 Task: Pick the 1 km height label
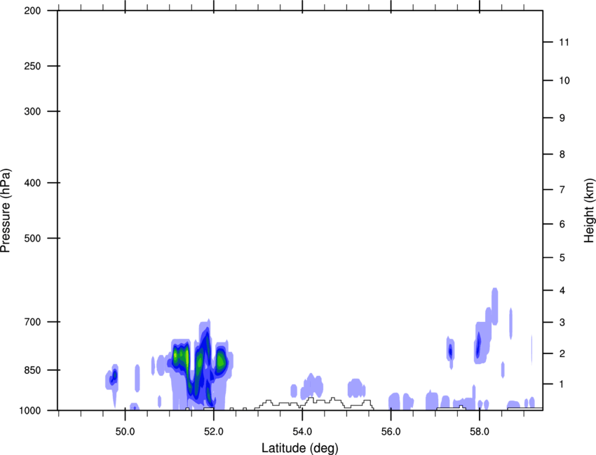point(562,384)
